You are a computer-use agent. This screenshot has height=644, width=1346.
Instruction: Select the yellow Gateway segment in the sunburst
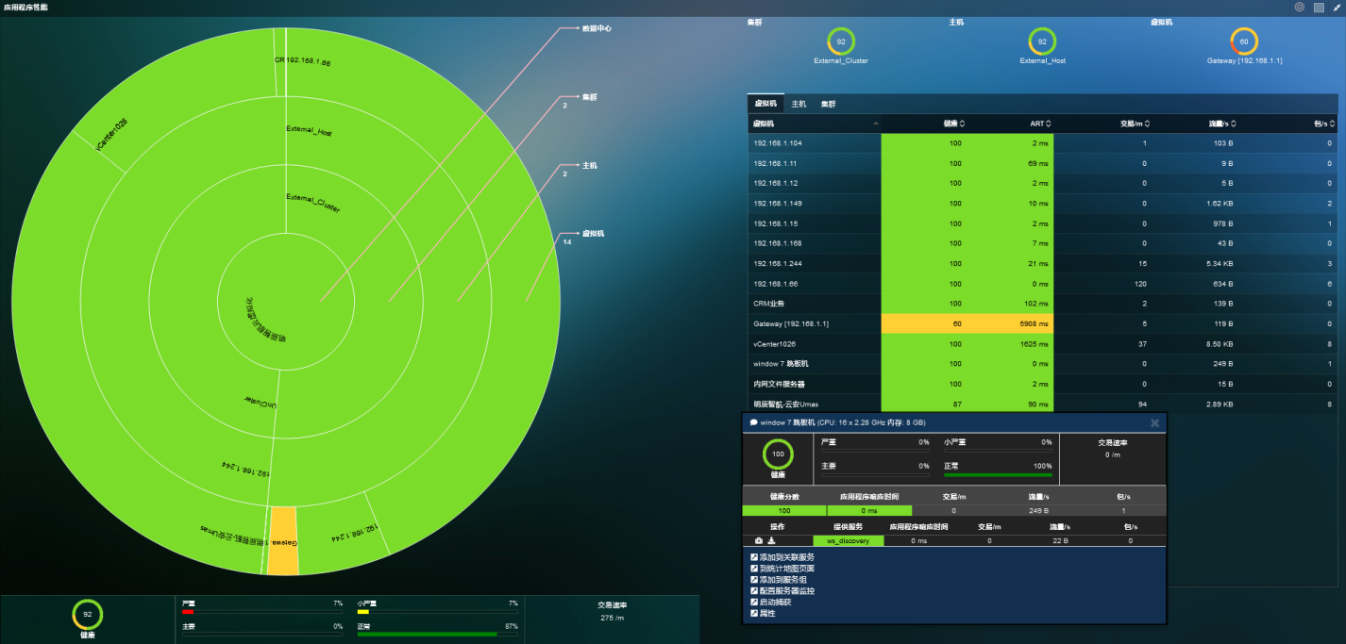pyautogui.click(x=283, y=540)
